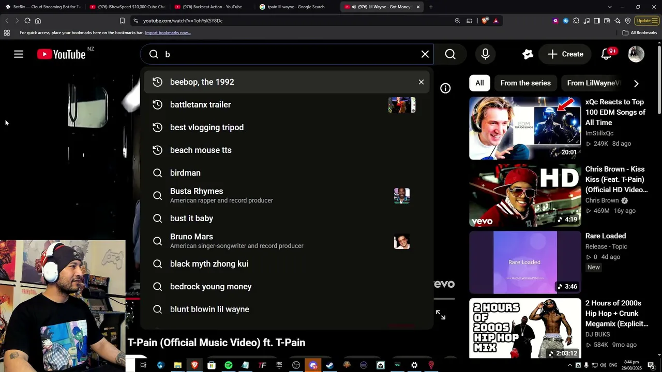This screenshot has width=662, height=372.
Task: Close the Lil Wayne - Got Money tab
Action: tap(418, 7)
